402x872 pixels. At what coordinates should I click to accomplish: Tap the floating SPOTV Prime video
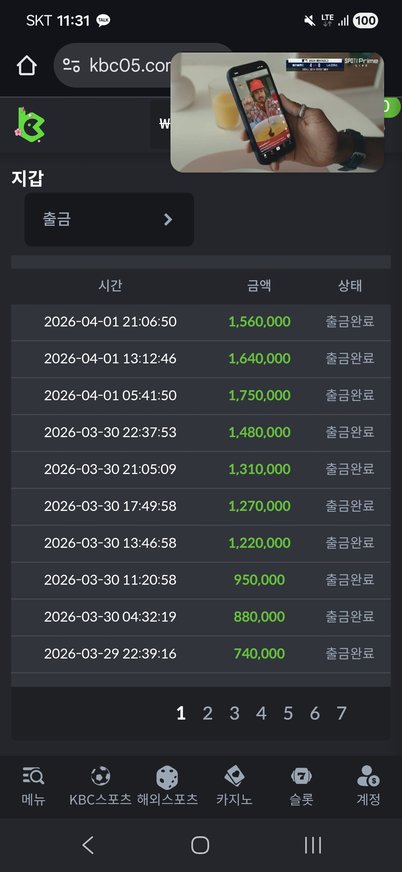click(x=277, y=112)
